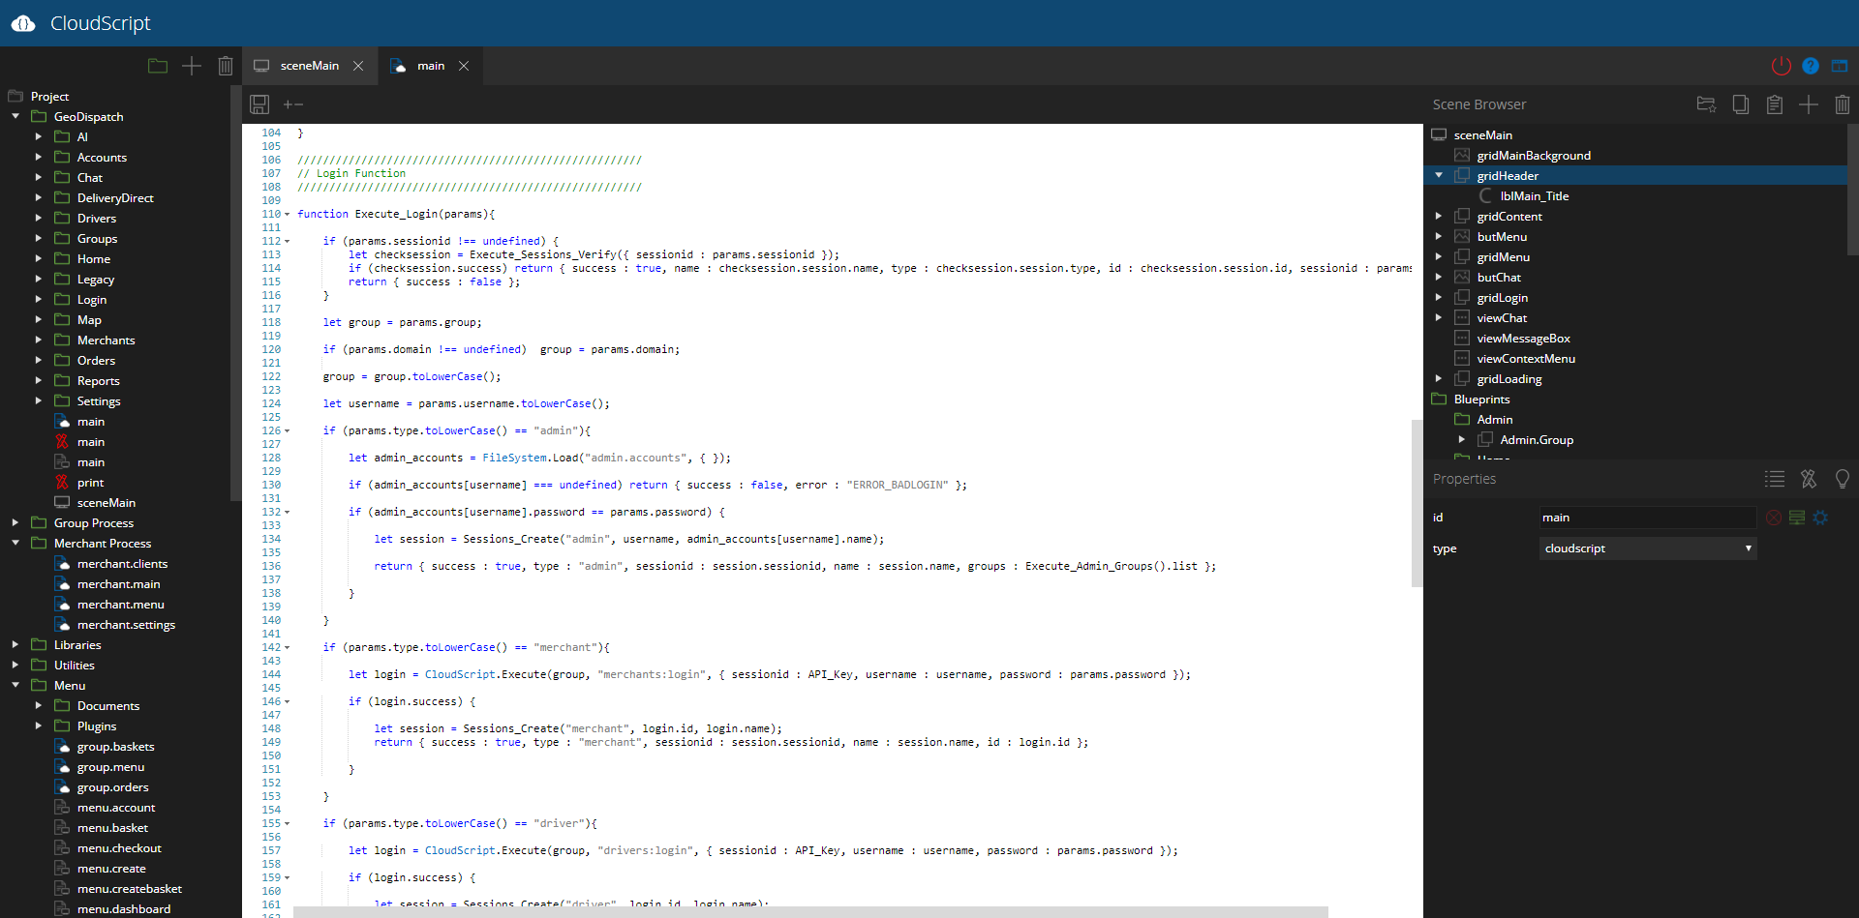Open help via the blue question mark
The image size is (1859, 918).
[x=1810, y=66]
